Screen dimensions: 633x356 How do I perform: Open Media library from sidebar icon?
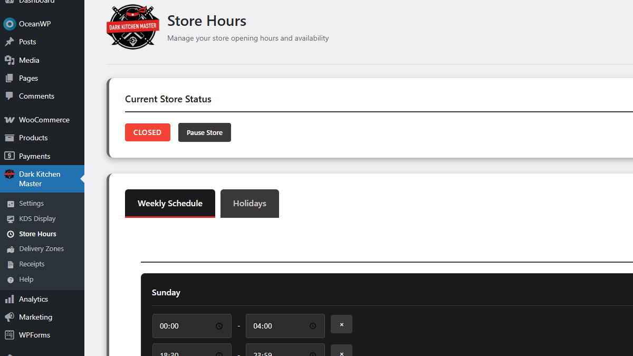click(9, 60)
